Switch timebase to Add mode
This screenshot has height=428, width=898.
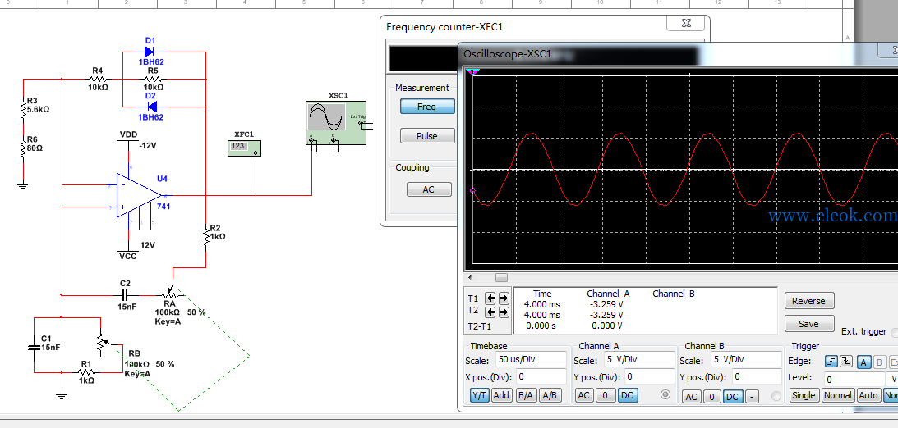point(501,395)
